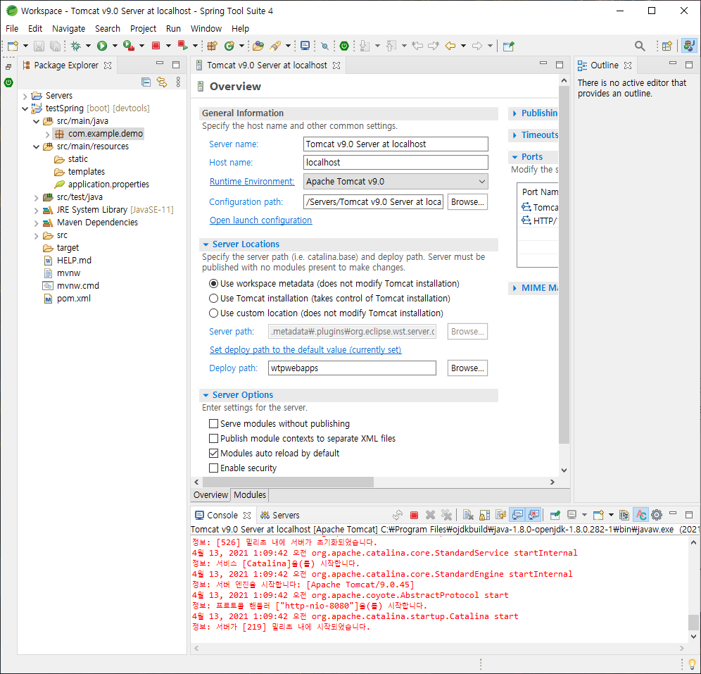The height and width of the screenshot is (674, 701).
Task: Click the New file toolbar icon
Action: pyautogui.click(x=13, y=46)
